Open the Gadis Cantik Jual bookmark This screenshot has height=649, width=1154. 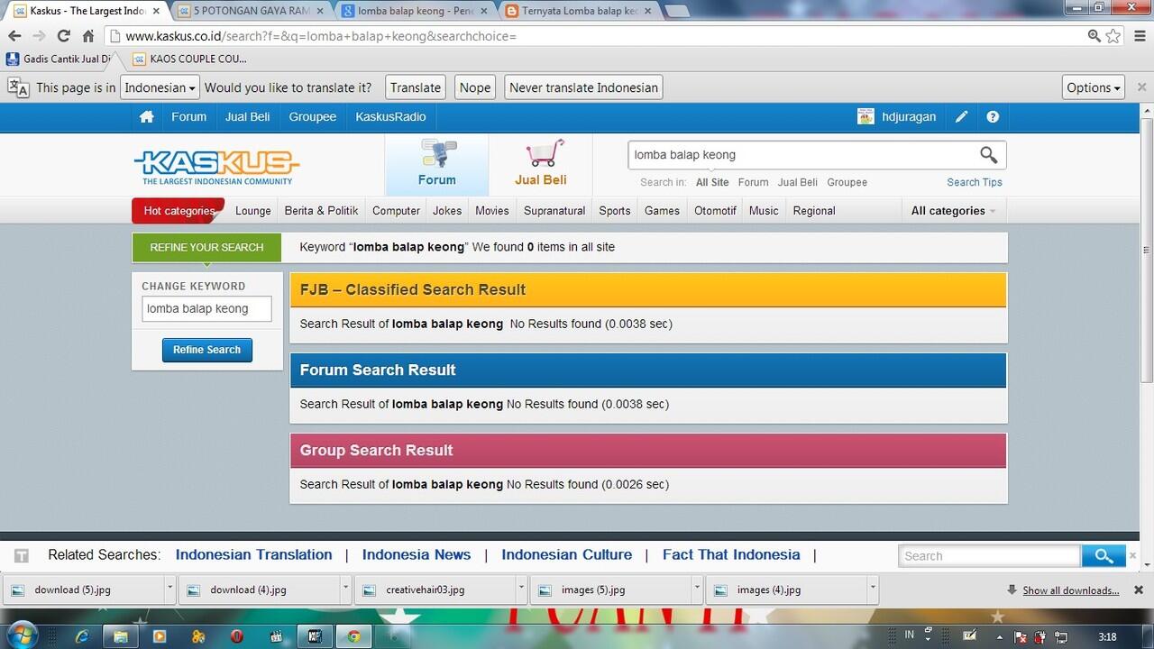(60, 59)
